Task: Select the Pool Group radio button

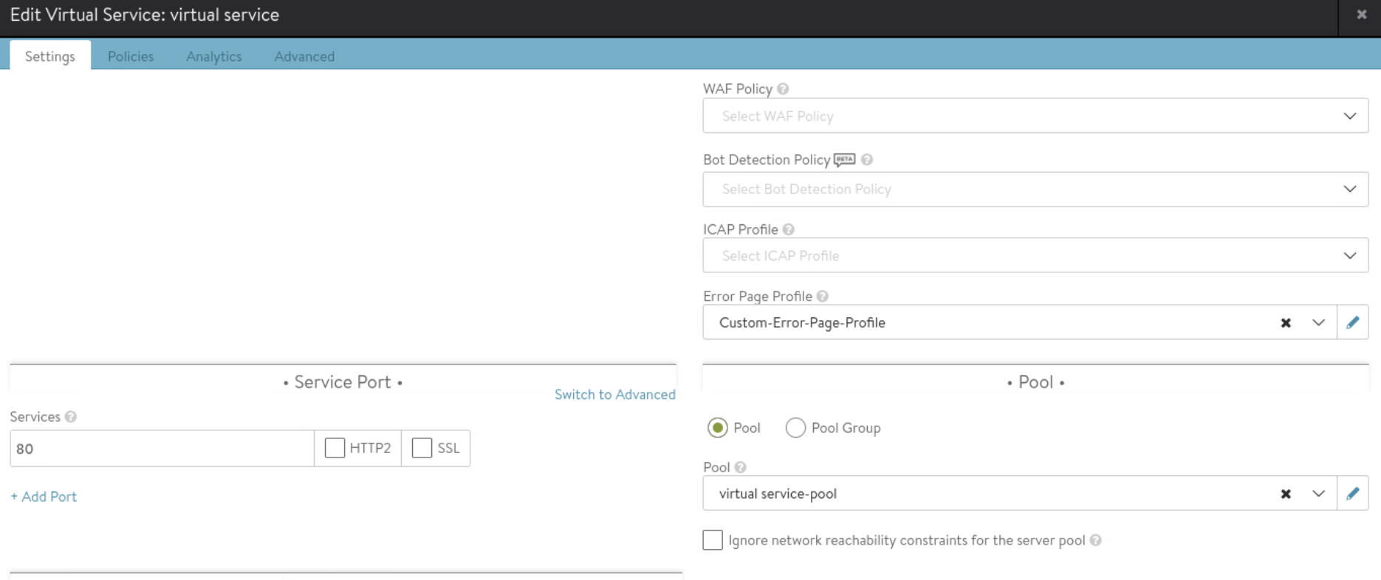Action: (795, 428)
